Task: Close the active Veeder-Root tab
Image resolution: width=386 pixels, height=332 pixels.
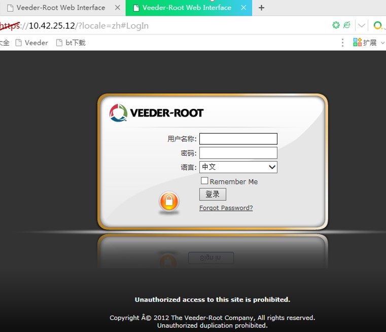Action: coord(243,8)
